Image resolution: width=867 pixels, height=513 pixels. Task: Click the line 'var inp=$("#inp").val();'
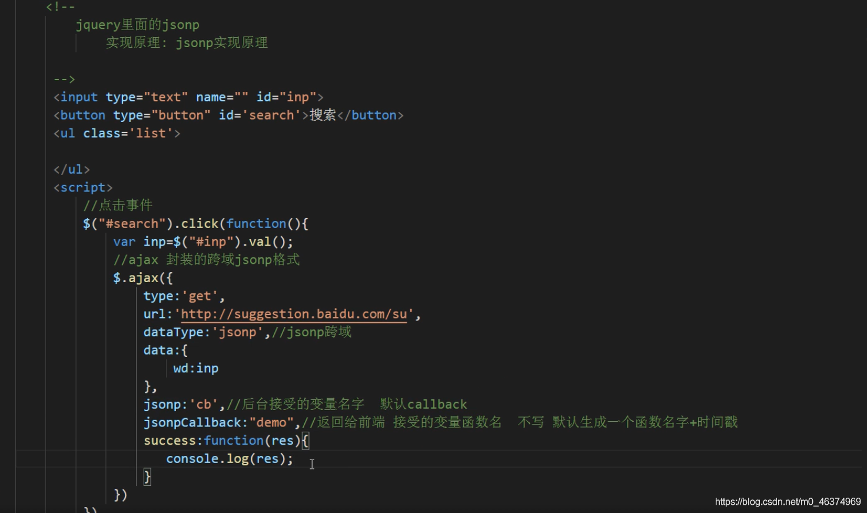tap(203, 241)
